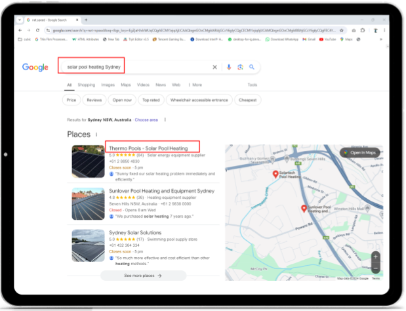Close the 'net speed - Google Search' tab
The width and height of the screenshot is (406, 311).
[77, 20]
